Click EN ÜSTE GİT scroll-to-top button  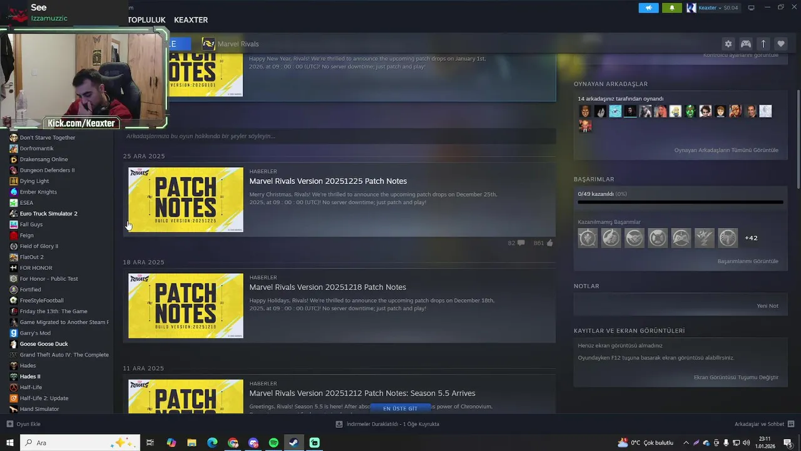click(x=400, y=408)
